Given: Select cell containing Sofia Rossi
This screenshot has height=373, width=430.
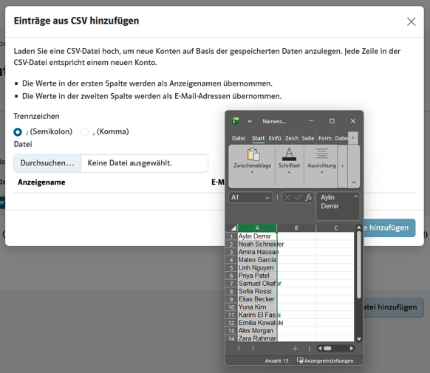Looking at the screenshot, I should pos(257,291).
